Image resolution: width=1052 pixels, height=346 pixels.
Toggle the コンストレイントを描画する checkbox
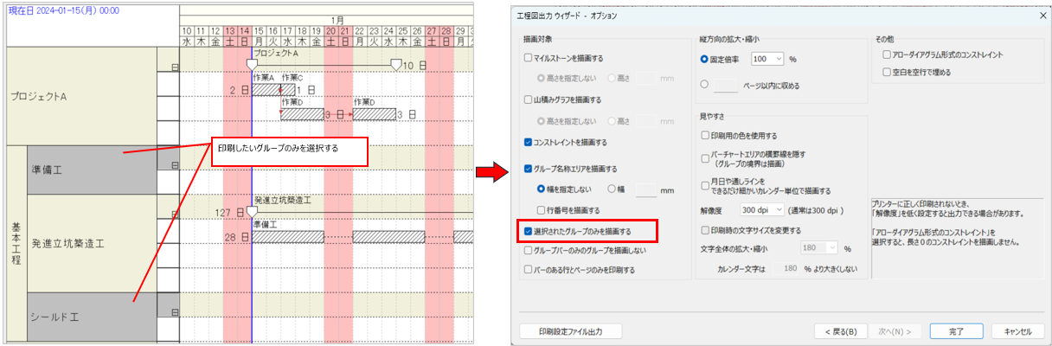click(529, 142)
